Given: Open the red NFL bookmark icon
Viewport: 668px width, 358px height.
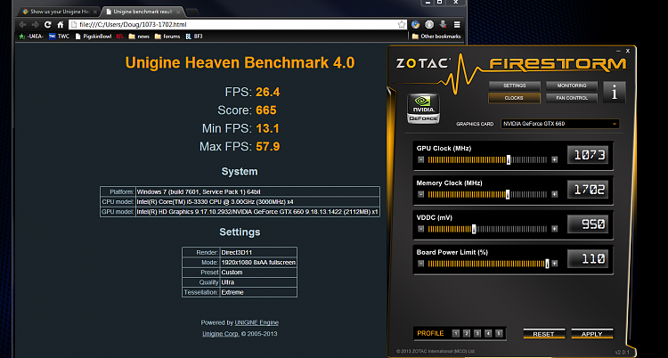Looking at the screenshot, I should tap(120, 37).
